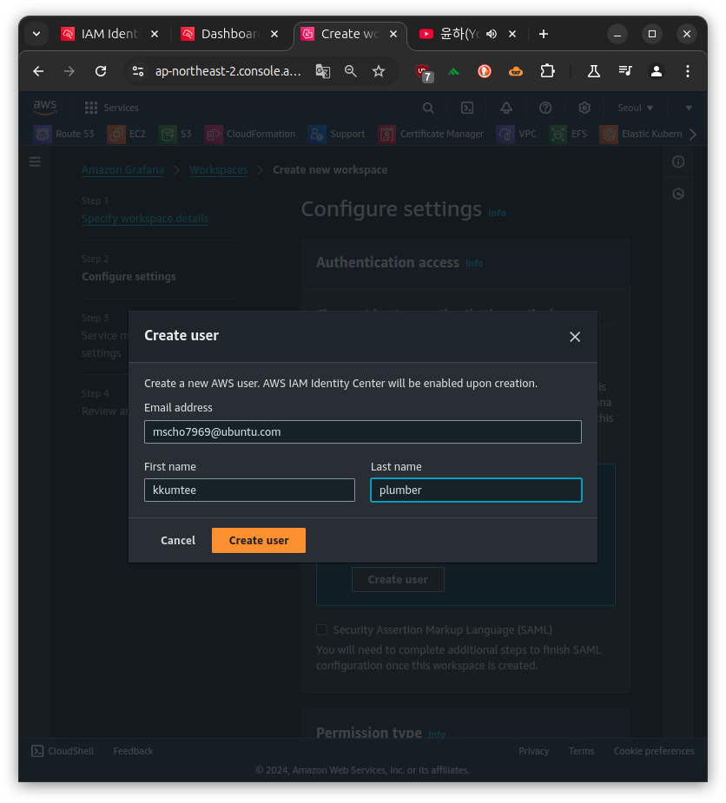Launch CloudShell from the top bar icon

tap(467, 108)
